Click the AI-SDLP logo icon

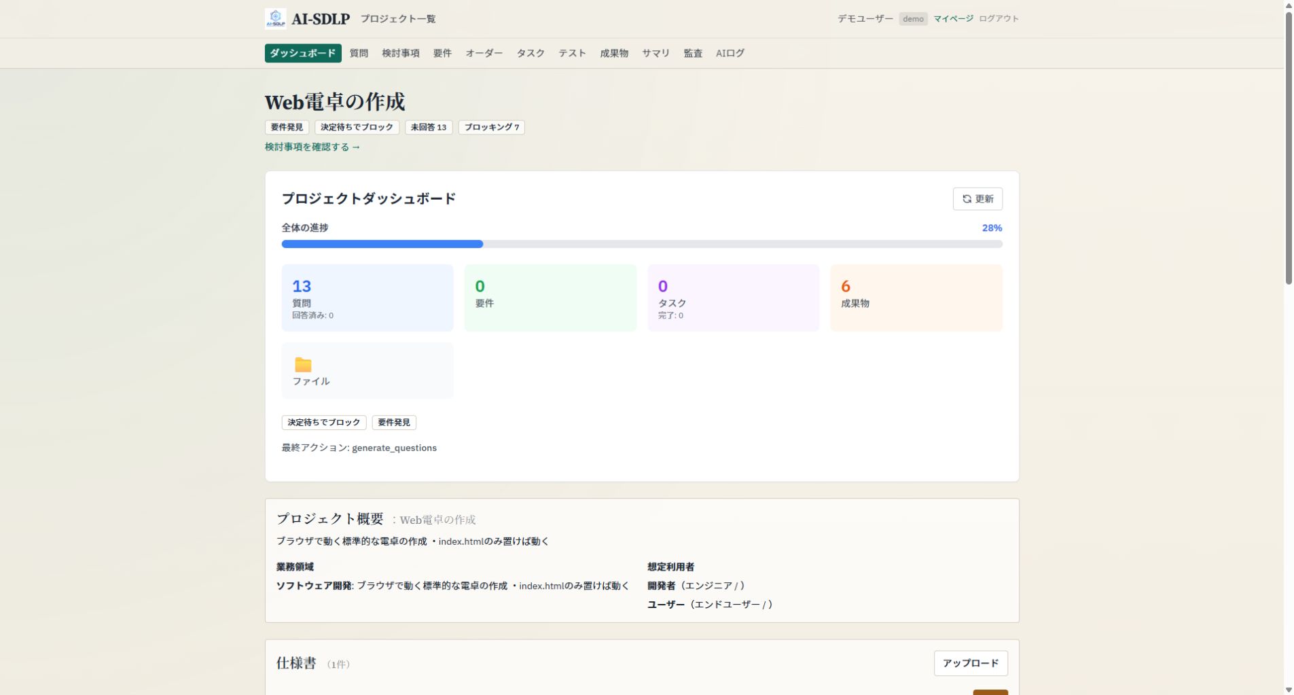275,18
